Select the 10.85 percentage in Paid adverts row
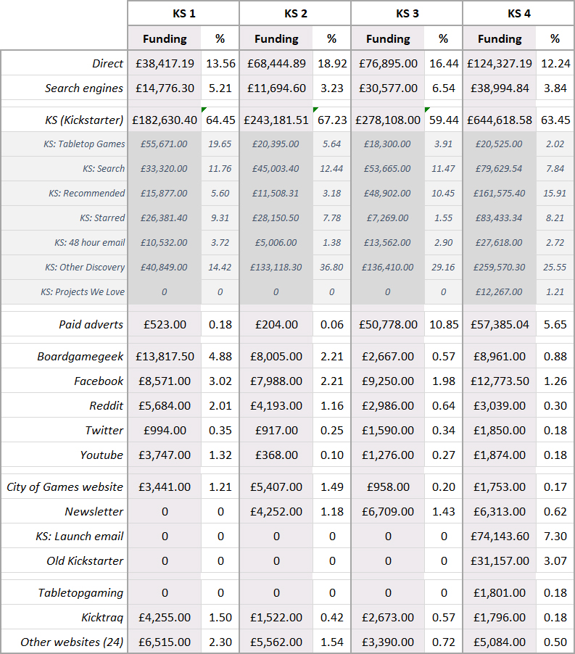This screenshot has height=654, width=575. pos(444,325)
